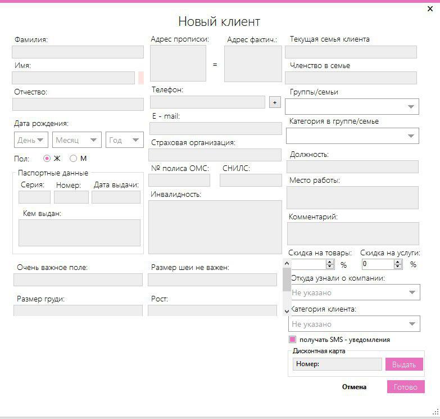Increase Скидка на товары value
Image resolution: width=440 pixels, height=419 pixels.
tap(330, 262)
